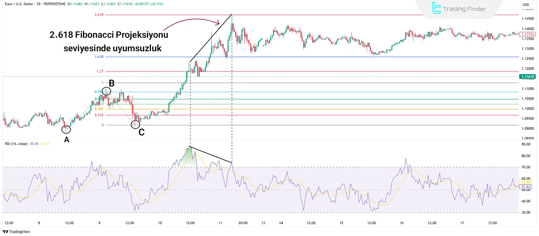539x236 pixels.
Task: Select the 2.618 Fibonacci level label
Action: point(99,15)
